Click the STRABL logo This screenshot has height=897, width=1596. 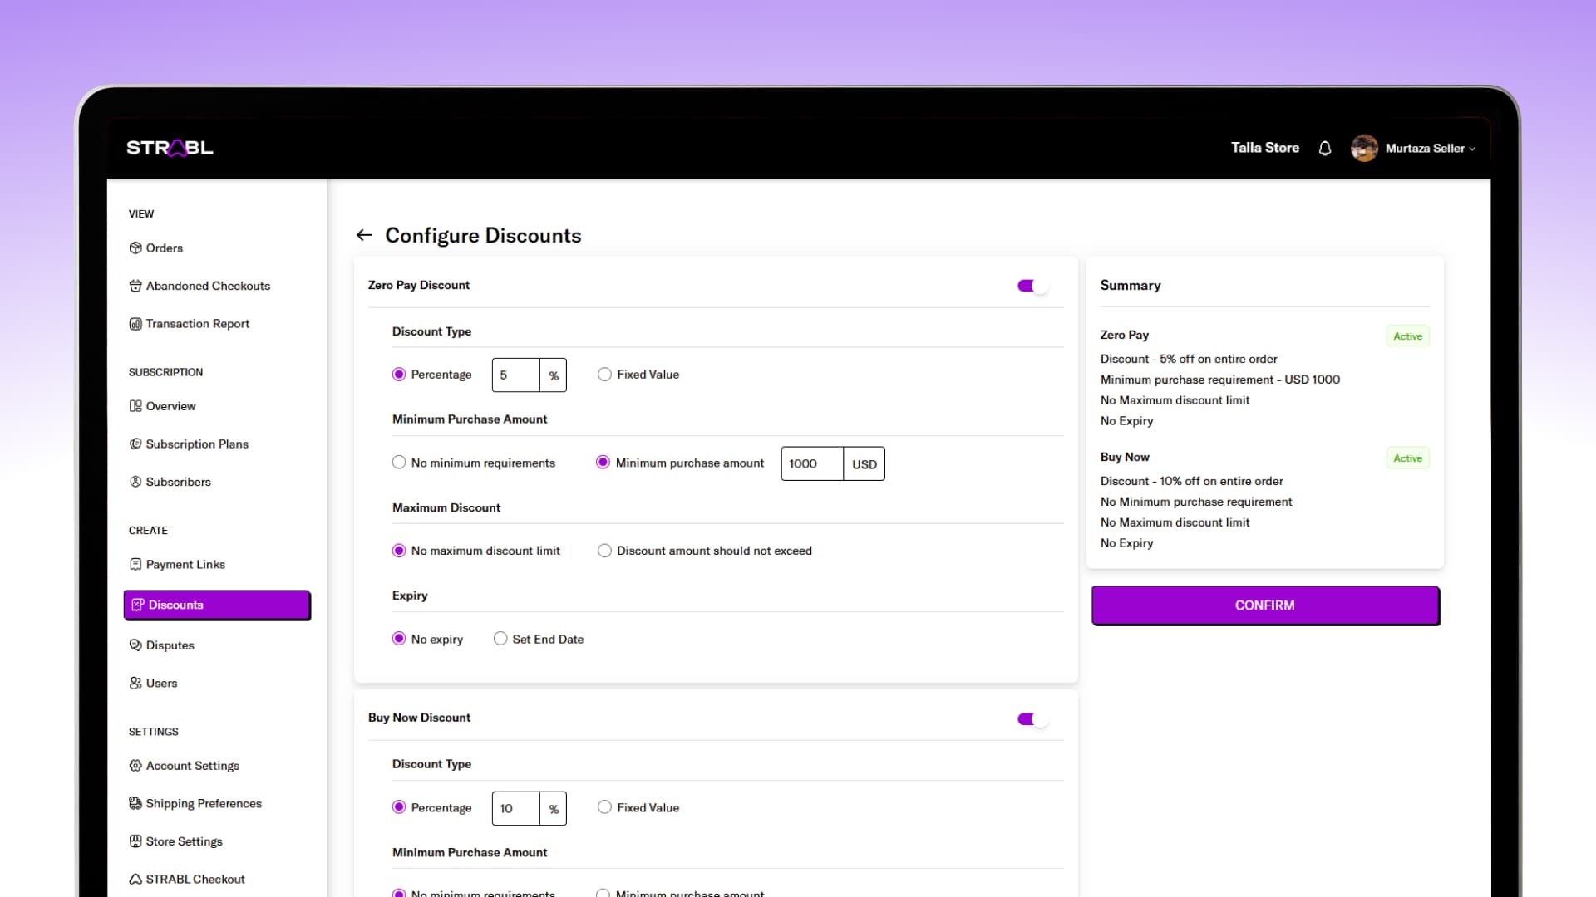[x=170, y=148]
